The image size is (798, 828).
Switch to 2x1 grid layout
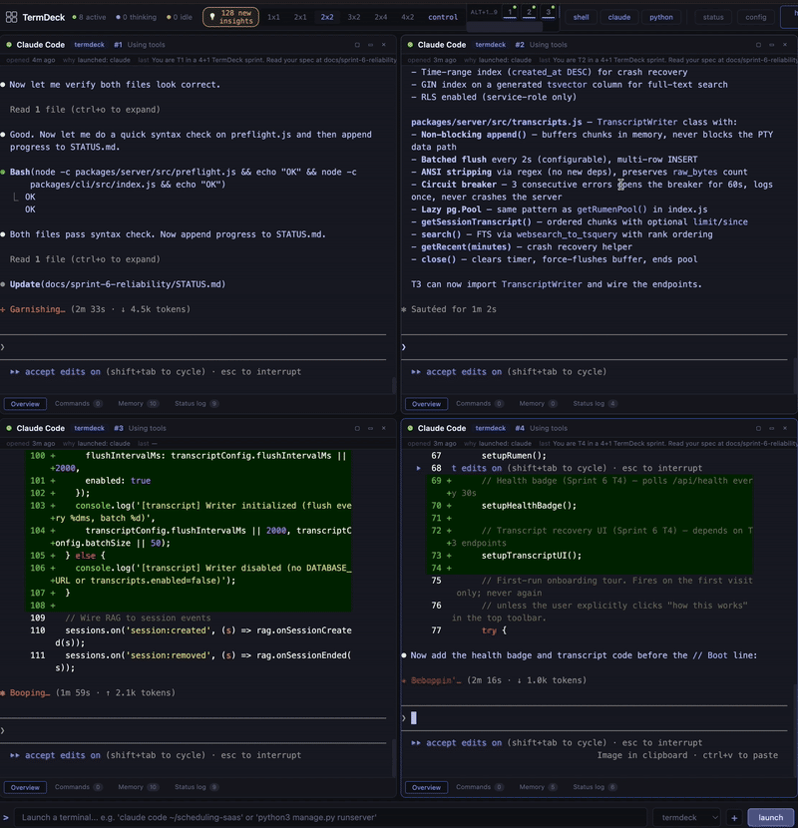click(300, 17)
